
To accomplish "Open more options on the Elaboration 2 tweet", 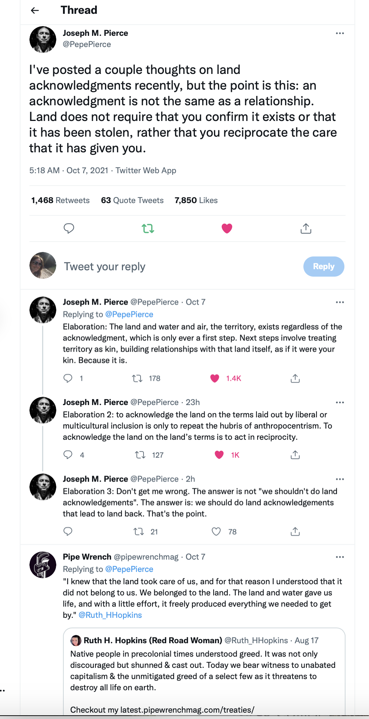I will click(x=340, y=402).
